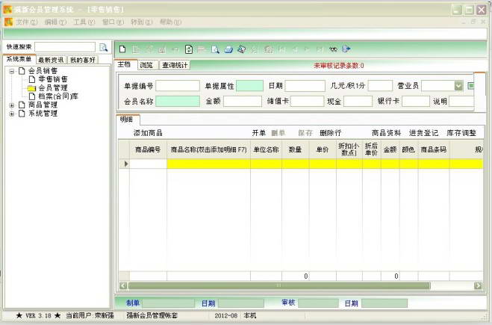Image resolution: width=492 pixels, height=325 pixels.
Task: Select the 浏览 tab
Action: [146, 65]
